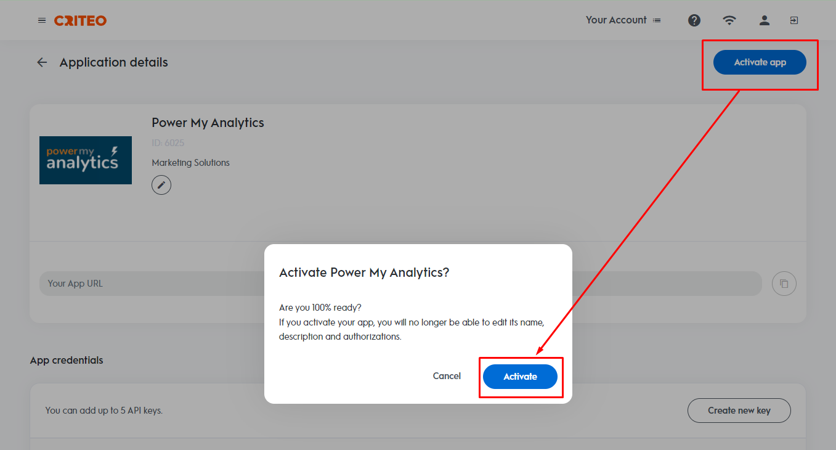This screenshot has height=450, width=836.
Task: Confirm with the Activate button in dialog
Action: pos(520,377)
